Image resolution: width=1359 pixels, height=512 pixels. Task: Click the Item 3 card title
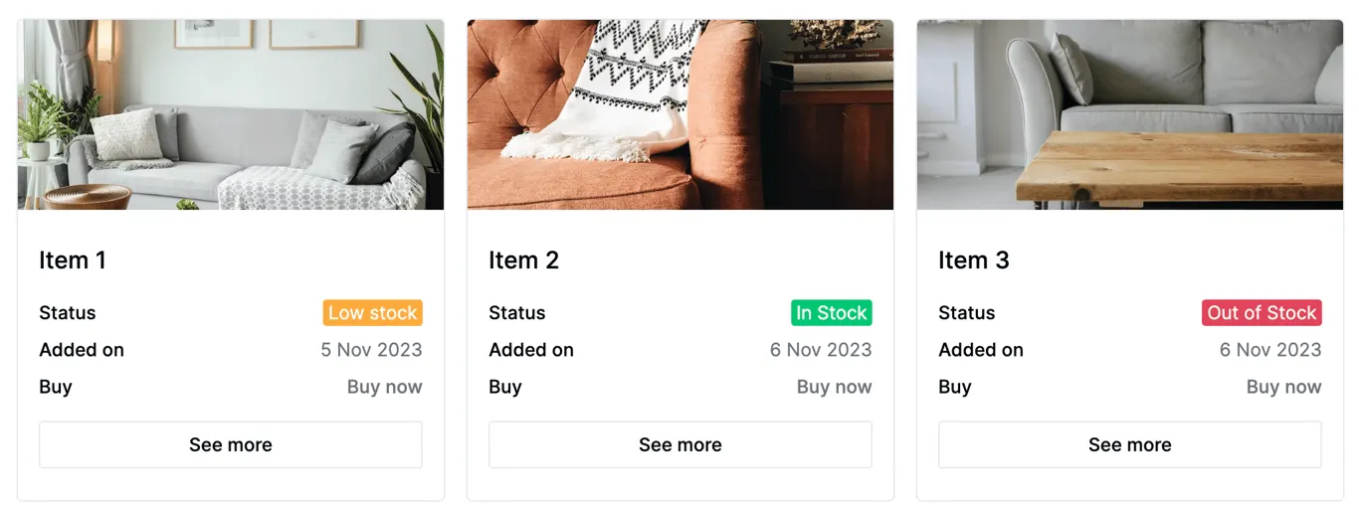(x=973, y=260)
